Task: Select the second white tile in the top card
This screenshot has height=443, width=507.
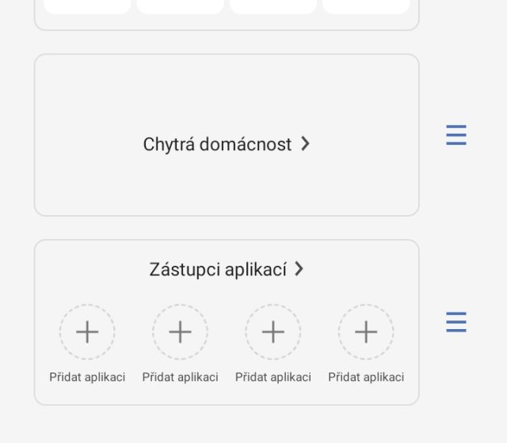Action: (180, 6)
